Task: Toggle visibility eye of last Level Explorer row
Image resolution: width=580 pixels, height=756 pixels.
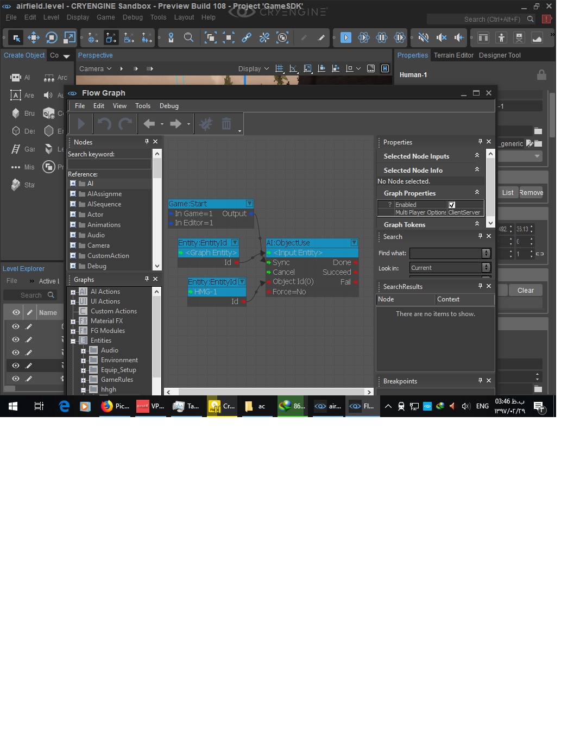Action: pyautogui.click(x=16, y=379)
